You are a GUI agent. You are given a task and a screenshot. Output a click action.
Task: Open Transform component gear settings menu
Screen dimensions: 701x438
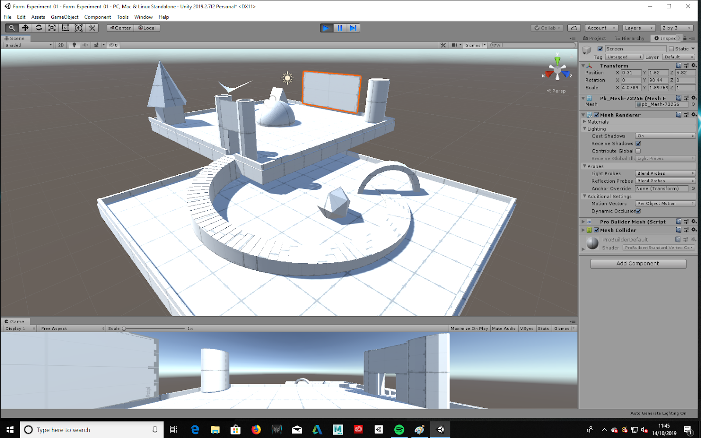point(694,66)
